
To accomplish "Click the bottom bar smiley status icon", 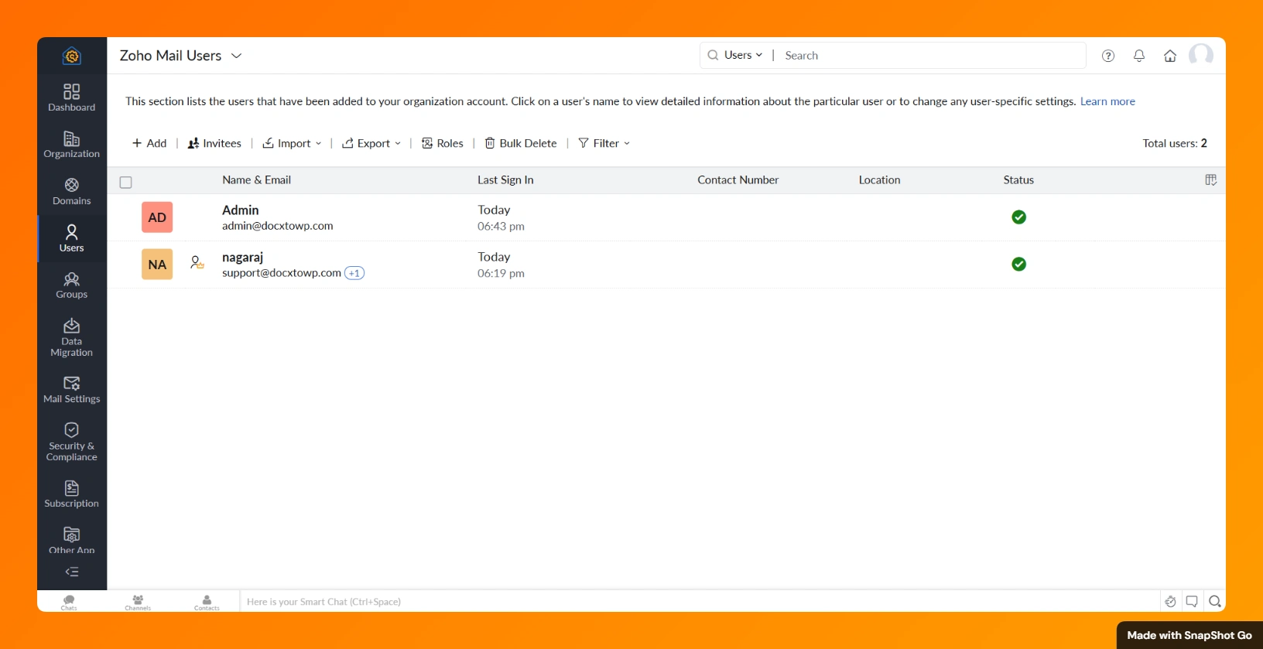I will [1170, 601].
